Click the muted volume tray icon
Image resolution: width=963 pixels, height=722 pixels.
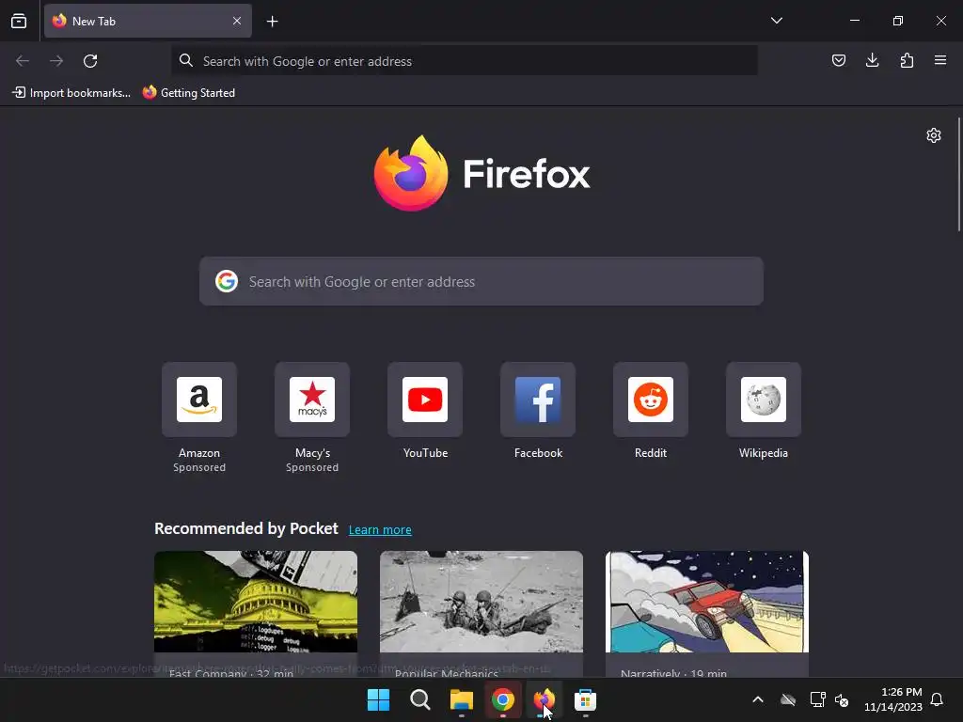842,699
